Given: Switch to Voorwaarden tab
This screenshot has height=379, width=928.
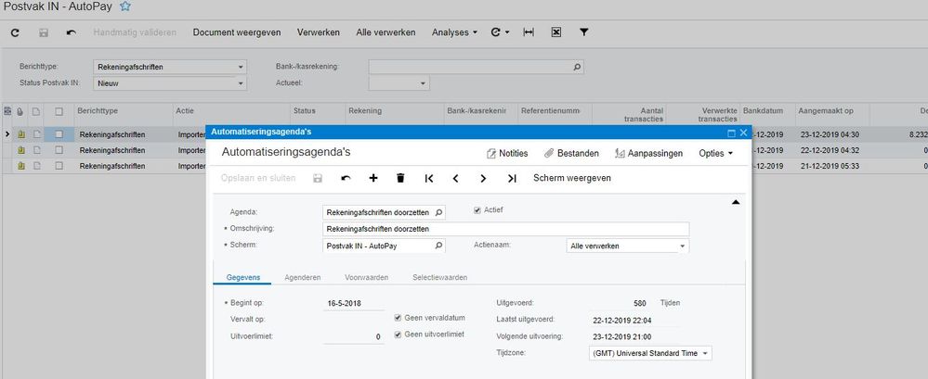Looking at the screenshot, I should 366,277.
